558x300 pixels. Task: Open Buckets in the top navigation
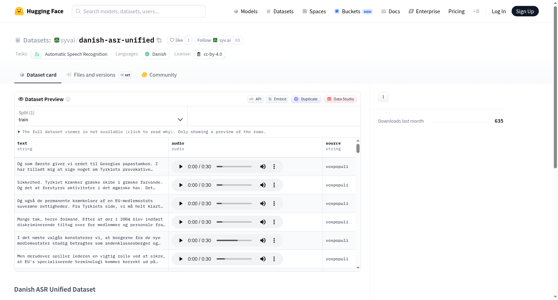click(x=353, y=11)
